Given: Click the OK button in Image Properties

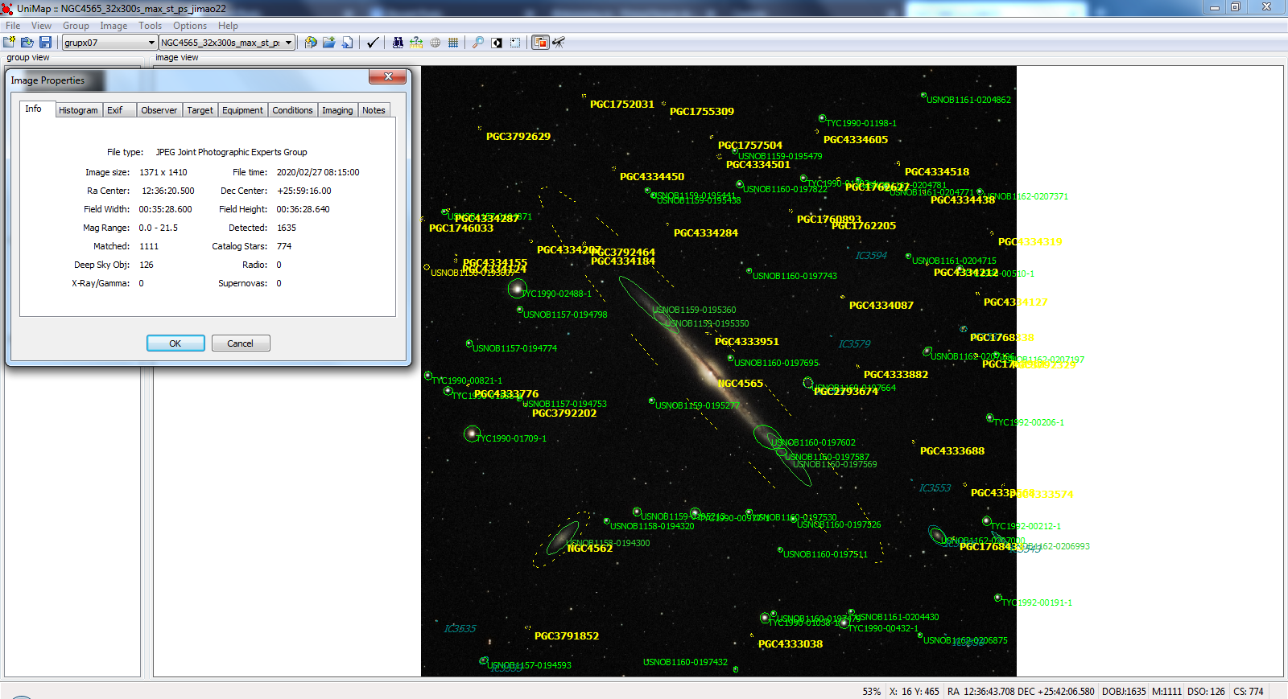Looking at the screenshot, I should 175,343.
